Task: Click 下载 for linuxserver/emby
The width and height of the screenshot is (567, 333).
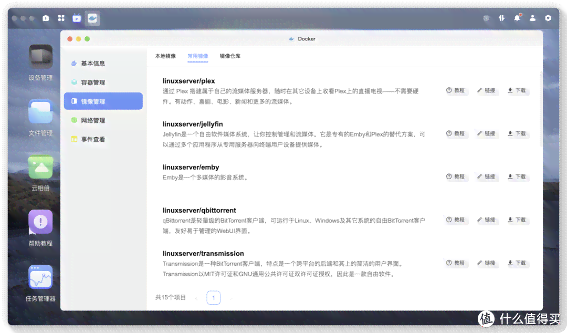Action: 517,176
